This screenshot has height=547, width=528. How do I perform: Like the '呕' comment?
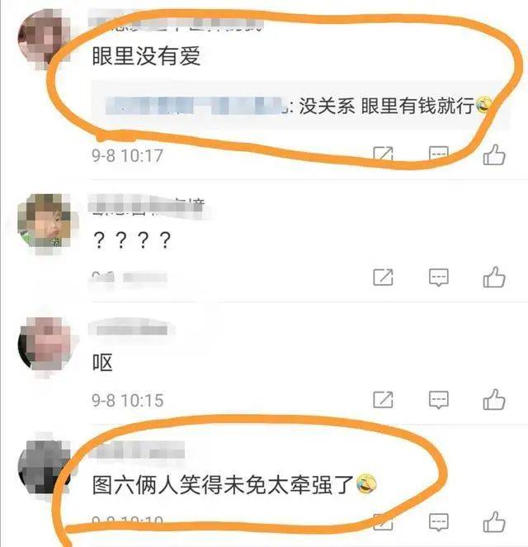(x=494, y=399)
